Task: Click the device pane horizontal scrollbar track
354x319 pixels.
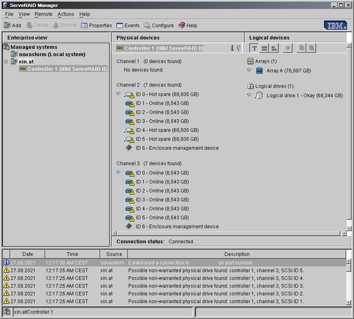Action: 228,233
